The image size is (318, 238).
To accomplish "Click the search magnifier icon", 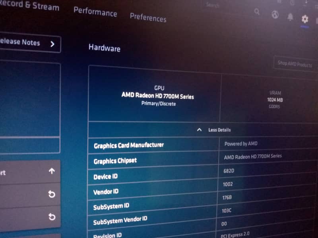I will pos(257,12).
